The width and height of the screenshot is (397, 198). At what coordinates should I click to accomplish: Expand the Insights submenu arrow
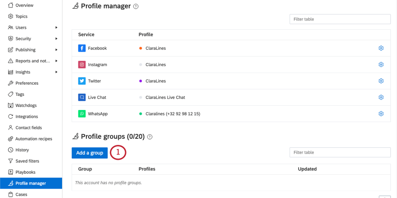pos(57,72)
